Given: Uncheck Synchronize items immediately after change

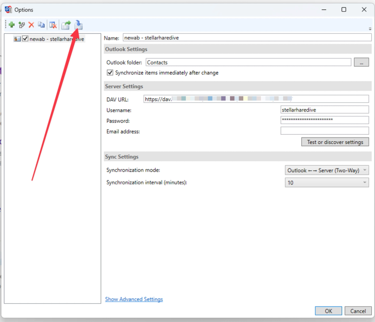Looking at the screenshot, I should (x=110, y=72).
